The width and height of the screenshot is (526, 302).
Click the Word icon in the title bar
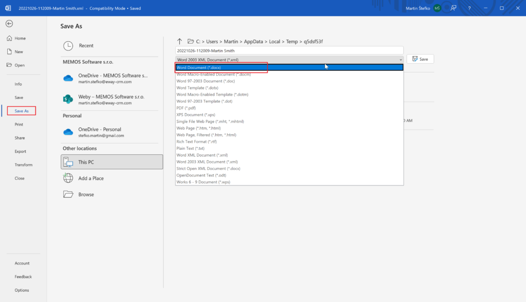click(x=8, y=8)
